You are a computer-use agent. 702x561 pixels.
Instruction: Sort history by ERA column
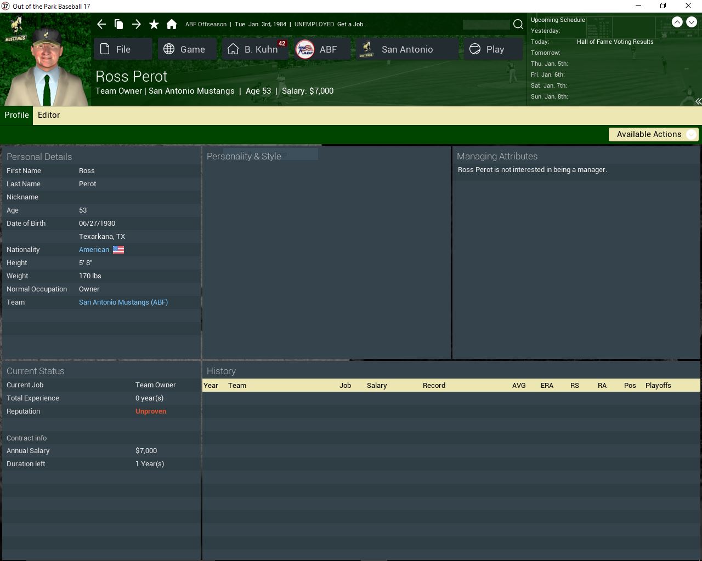tap(547, 386)
